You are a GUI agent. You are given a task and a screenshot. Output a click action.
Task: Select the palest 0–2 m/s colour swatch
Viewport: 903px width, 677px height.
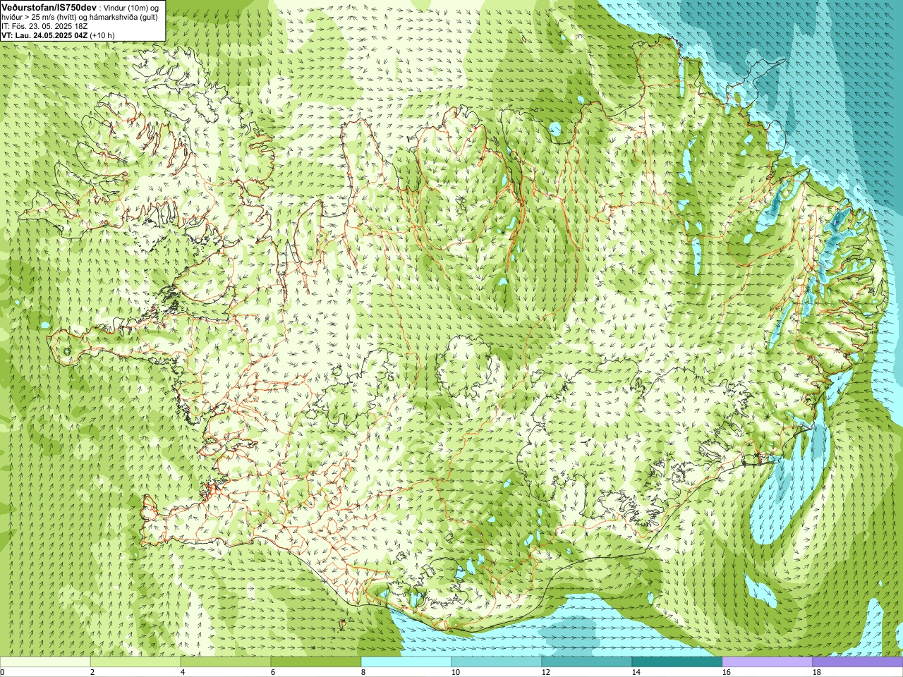(45, 662)
